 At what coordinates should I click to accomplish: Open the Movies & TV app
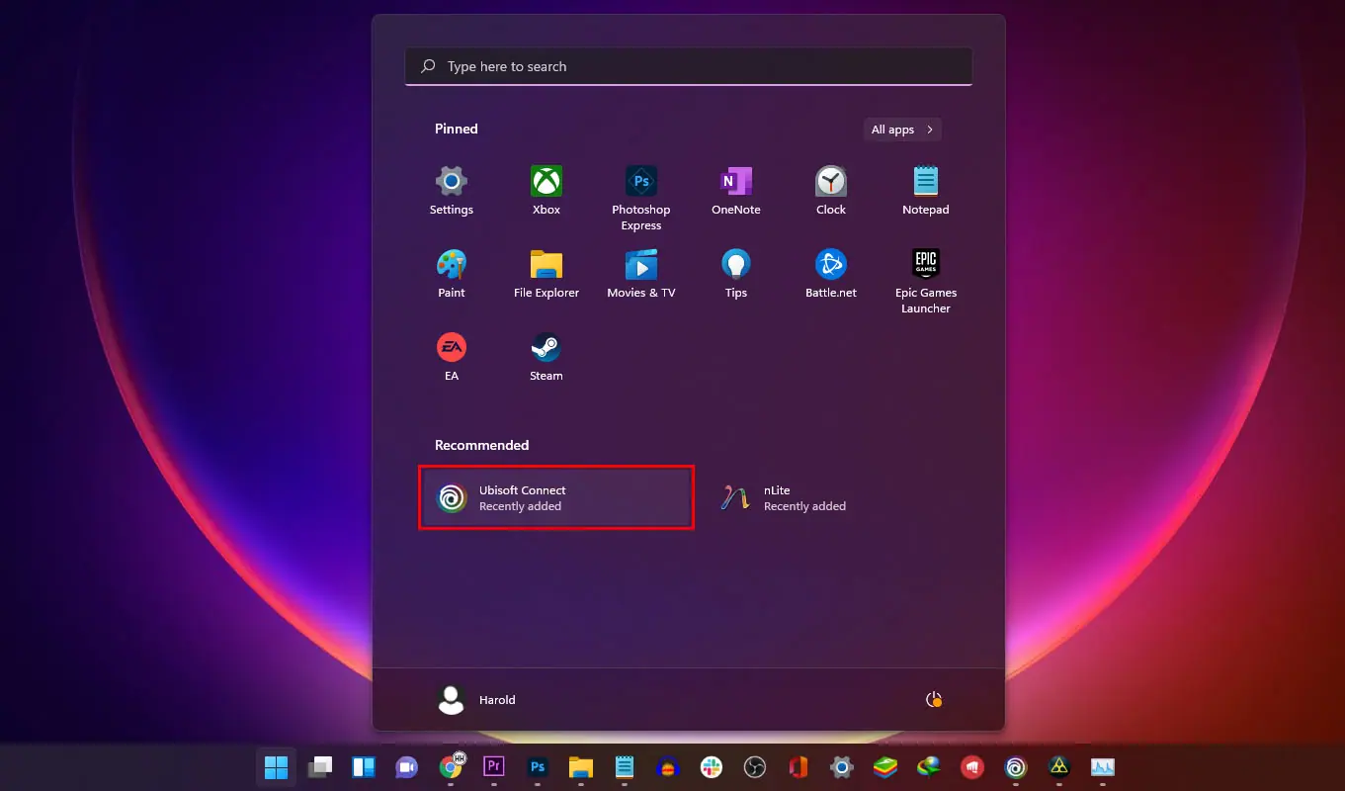coord(641,274)
